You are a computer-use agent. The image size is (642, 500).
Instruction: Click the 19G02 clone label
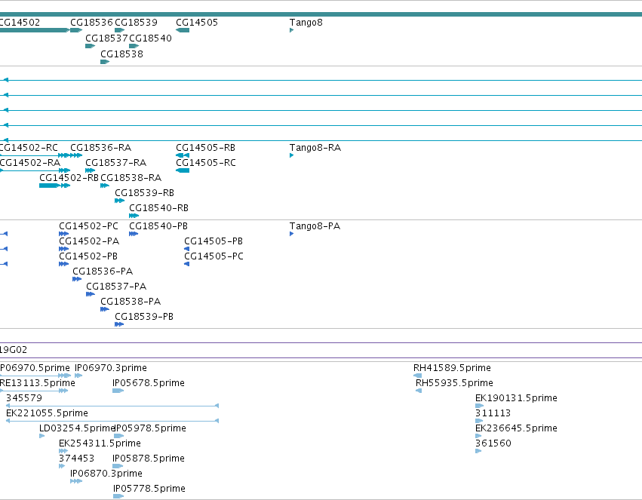14,350
